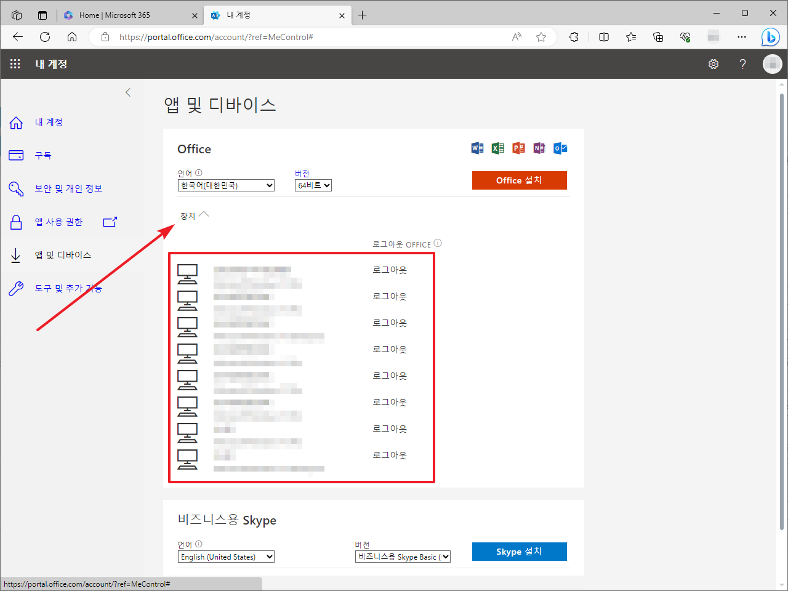Open Bing Copilot sidebar icon
The height and width of the screenshot is (591, 788).
click(x=770, y=37)
